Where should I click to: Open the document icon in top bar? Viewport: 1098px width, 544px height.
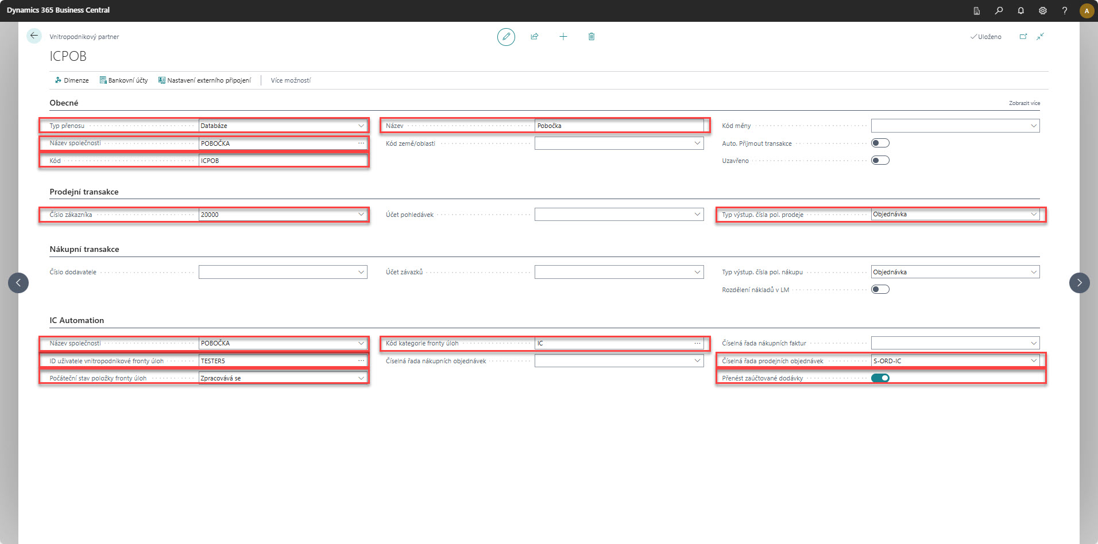pos(977,10)
